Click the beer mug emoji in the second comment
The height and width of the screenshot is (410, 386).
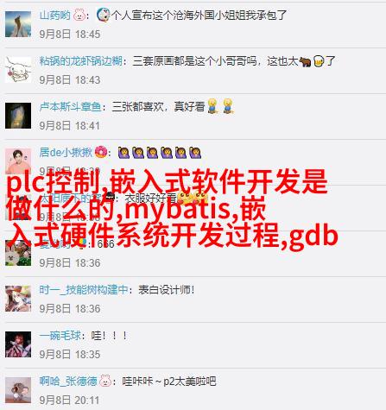[319, 61]
